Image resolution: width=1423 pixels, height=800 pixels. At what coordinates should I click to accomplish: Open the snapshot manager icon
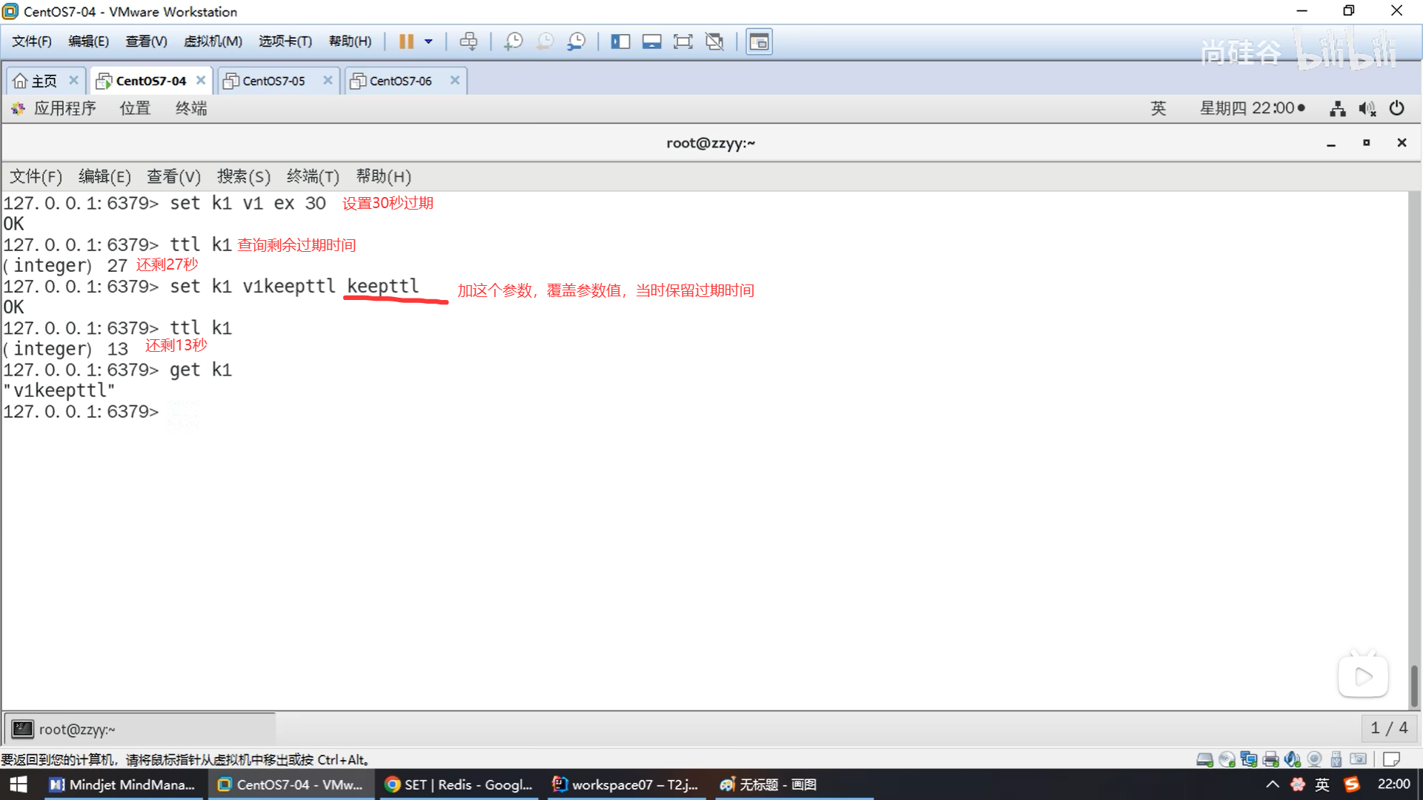coord(576,41)
